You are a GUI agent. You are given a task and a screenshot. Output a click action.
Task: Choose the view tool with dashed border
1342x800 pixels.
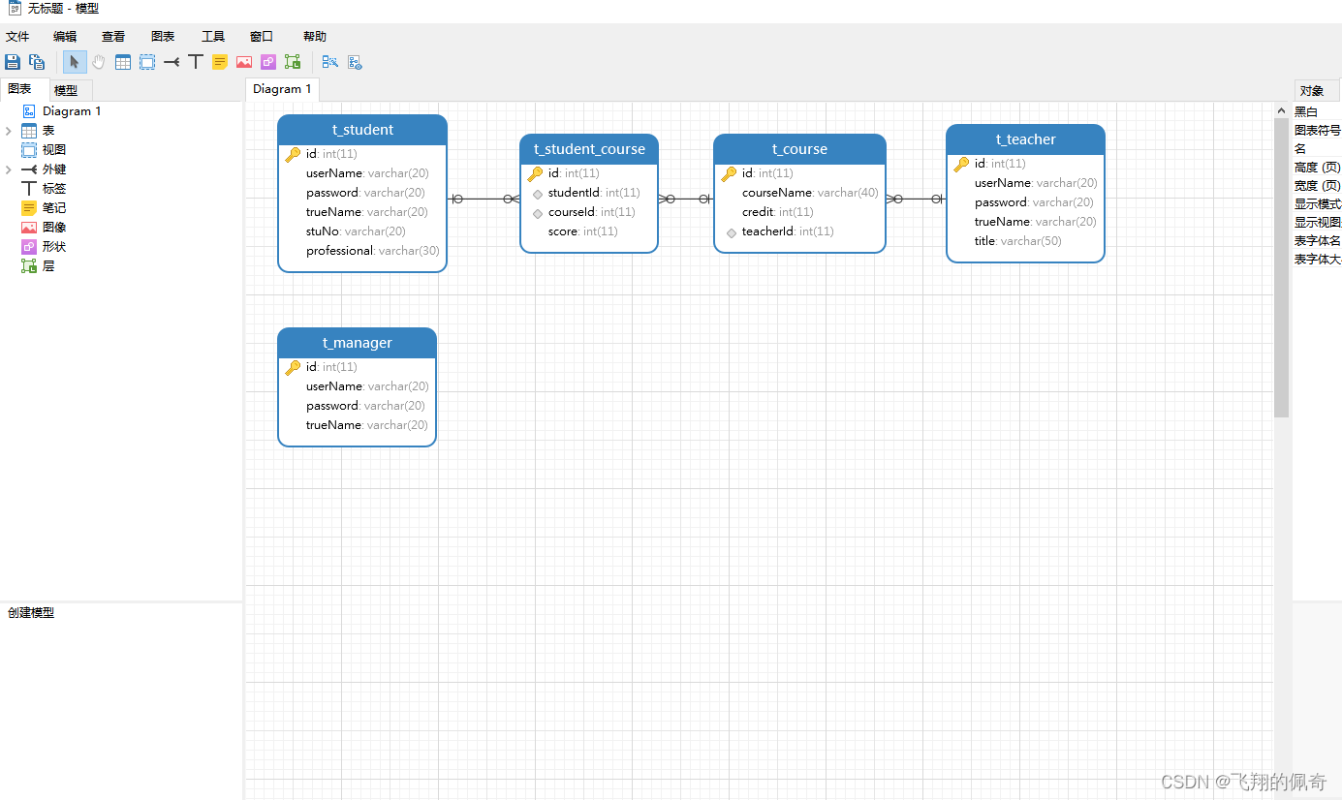point(147,62)
